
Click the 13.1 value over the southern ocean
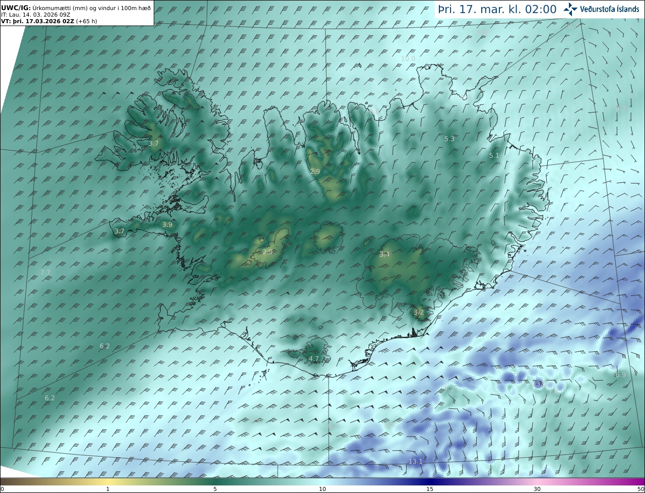pos(416,461)
